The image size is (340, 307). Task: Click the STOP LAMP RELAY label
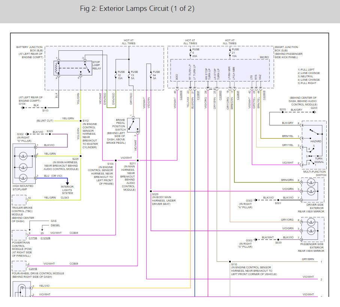(97, 65)
